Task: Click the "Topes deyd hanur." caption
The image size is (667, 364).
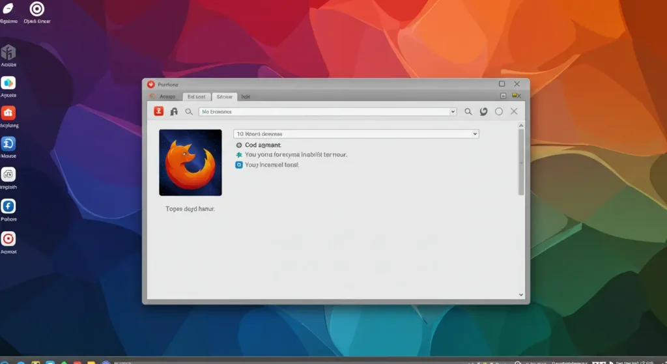Action: point(190,209)
